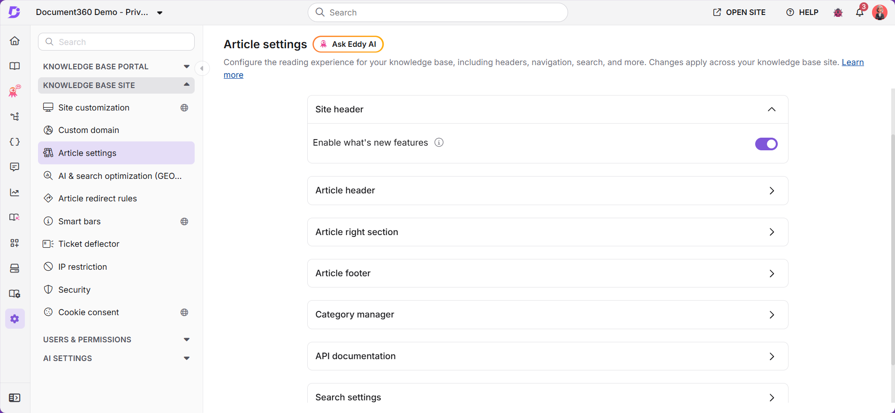Open the Analytics chart icon in left rail
895x413 pixels.
tap(15, 192)
